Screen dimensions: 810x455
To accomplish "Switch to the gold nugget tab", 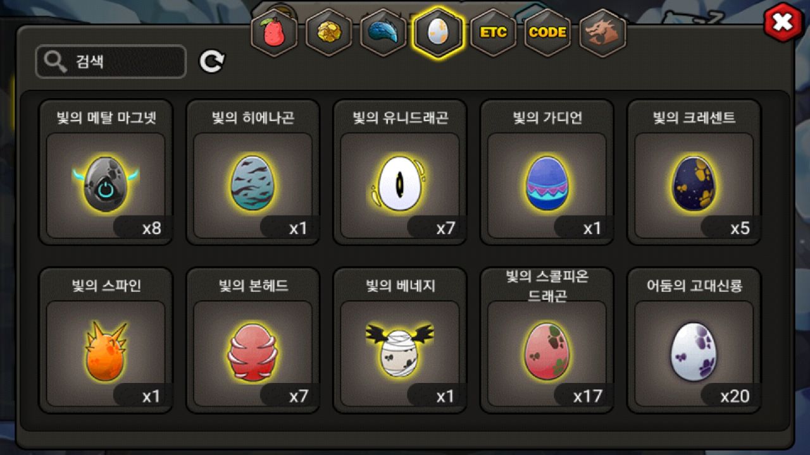I will click(328, 33).
